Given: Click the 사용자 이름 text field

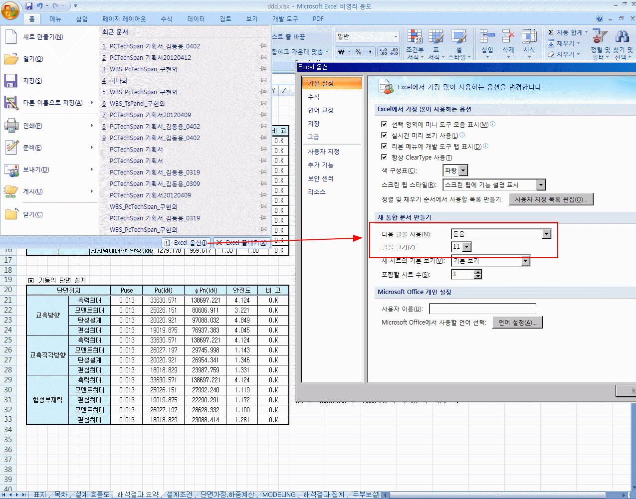Looking at the screenshot, I should (x=482, y=309).
